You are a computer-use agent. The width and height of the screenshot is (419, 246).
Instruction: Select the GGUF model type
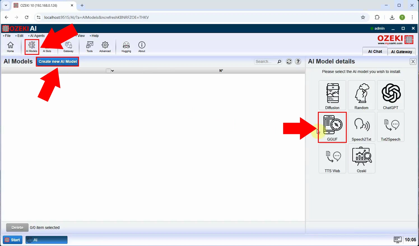coord(332,127)
